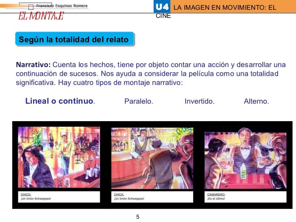Open the second storyboard frame at bar counter

click(152, 158)
